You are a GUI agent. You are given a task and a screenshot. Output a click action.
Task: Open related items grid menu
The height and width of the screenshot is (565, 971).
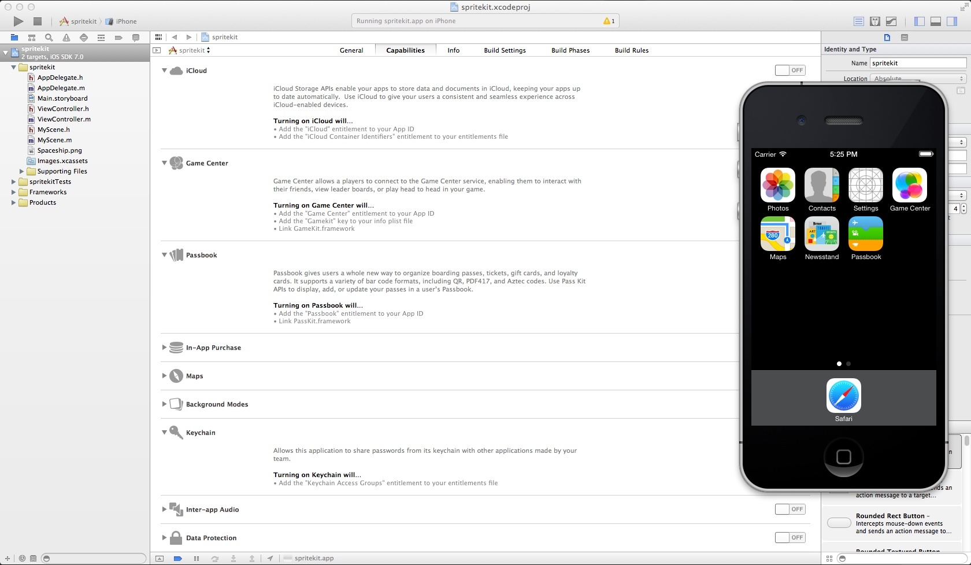[158, 37]
